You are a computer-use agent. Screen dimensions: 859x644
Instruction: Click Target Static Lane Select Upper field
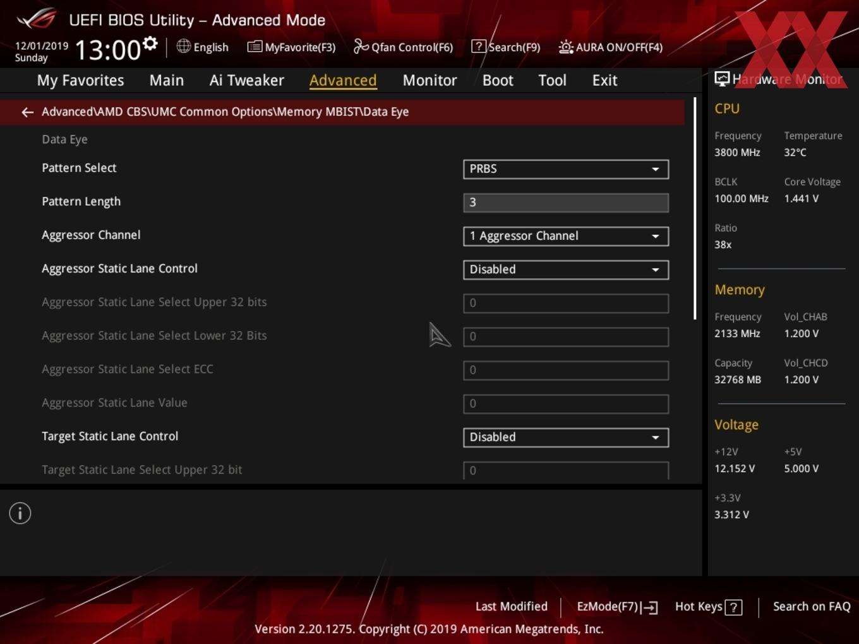click(566, 470)
